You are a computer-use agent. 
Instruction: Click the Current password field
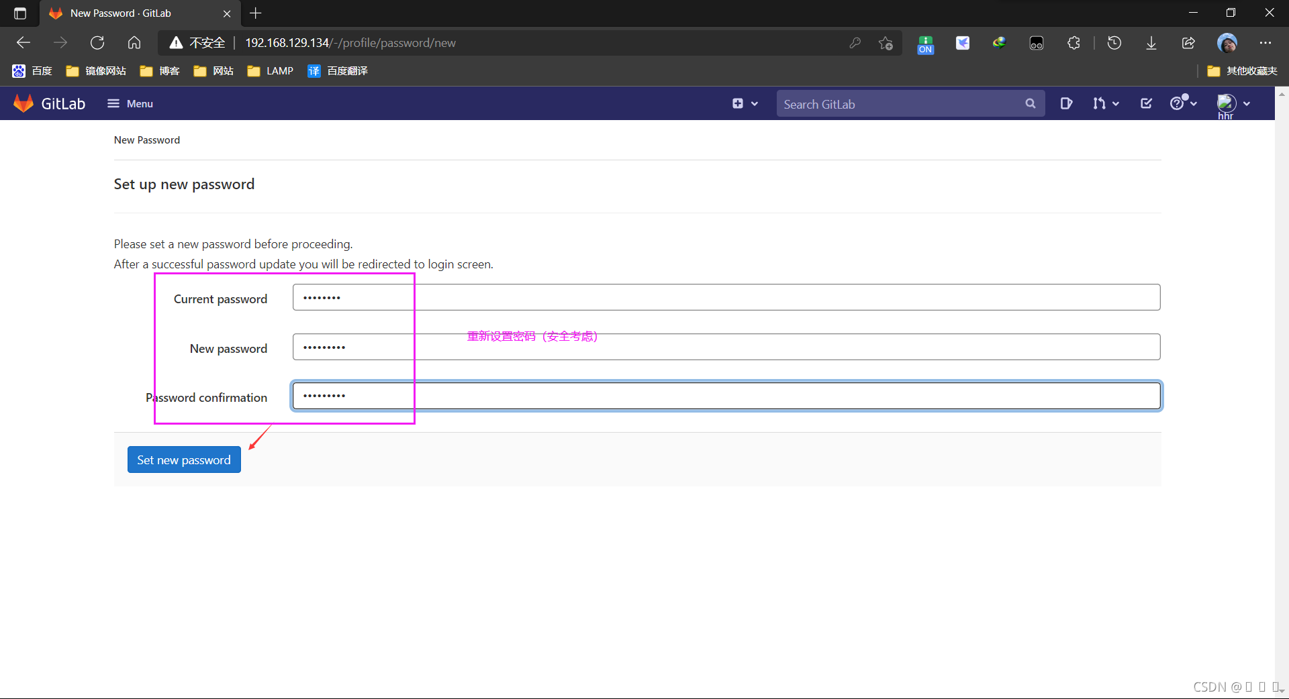(x=726, y=297)
